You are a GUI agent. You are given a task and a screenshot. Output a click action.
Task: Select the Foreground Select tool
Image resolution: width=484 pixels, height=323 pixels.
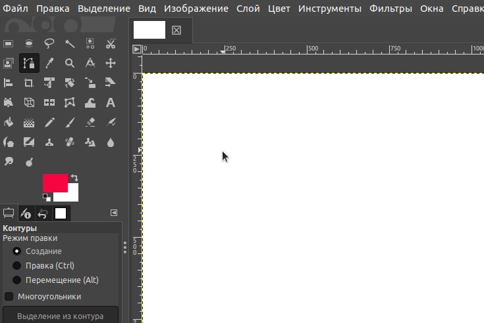coord(9,64)
